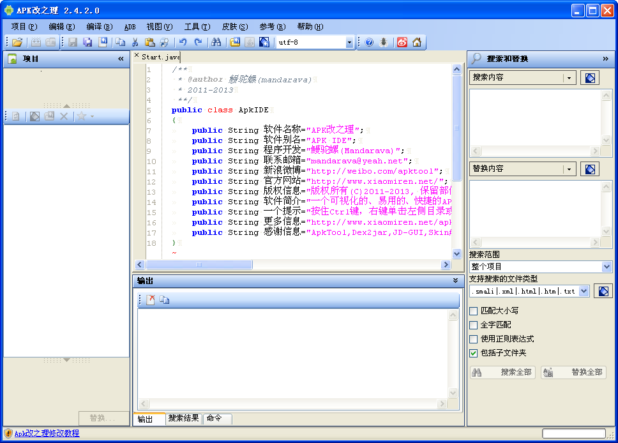The height and width of the screenshot is (443, 618).
Task: Click the 替换全部 button
Action: (x=573, y=372)
